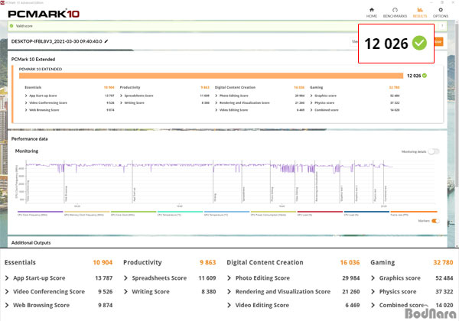Expand Physics score in PCMARK 10 EXTENDED card
Screen dimensions: 459x321
[x=311, y=103]
